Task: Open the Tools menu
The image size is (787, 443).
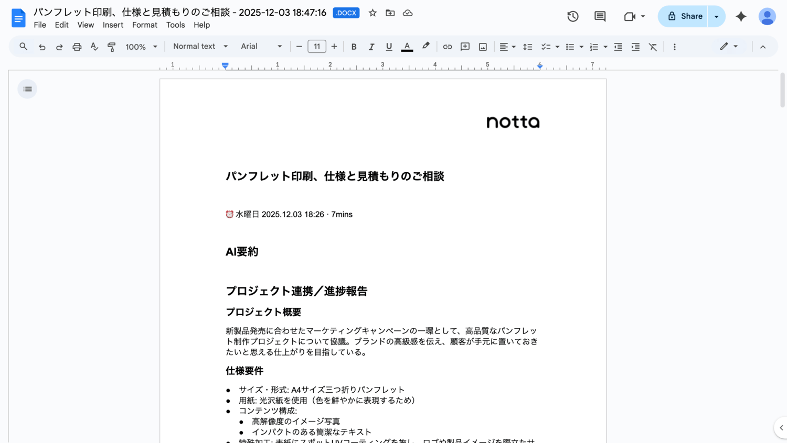Action: point(175,25)
